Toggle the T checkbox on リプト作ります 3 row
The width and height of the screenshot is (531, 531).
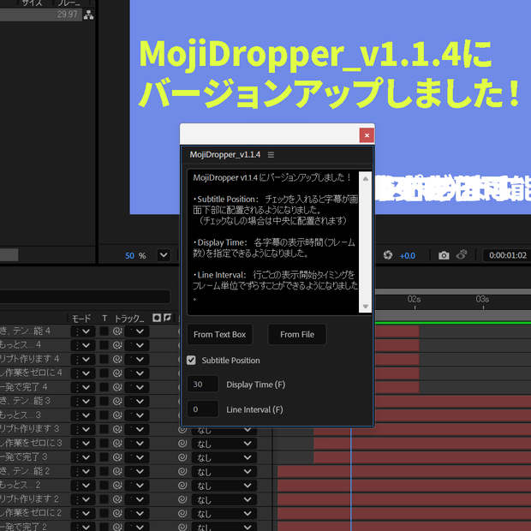(104, 429)
